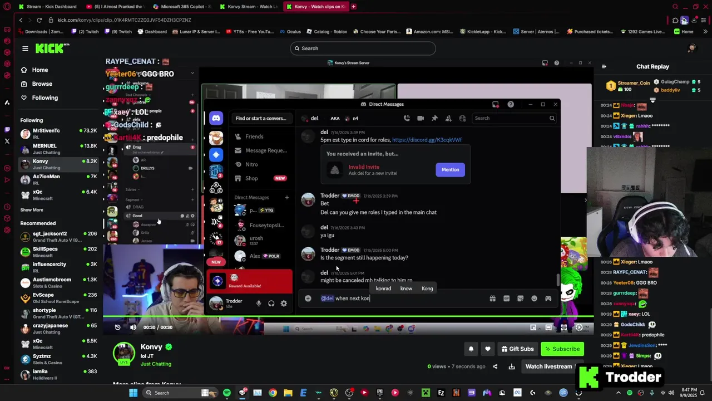Screen dimensions: 712x401
Task: Open Twitch icon in Opera sidebar
Action: [x=7, y=129]
